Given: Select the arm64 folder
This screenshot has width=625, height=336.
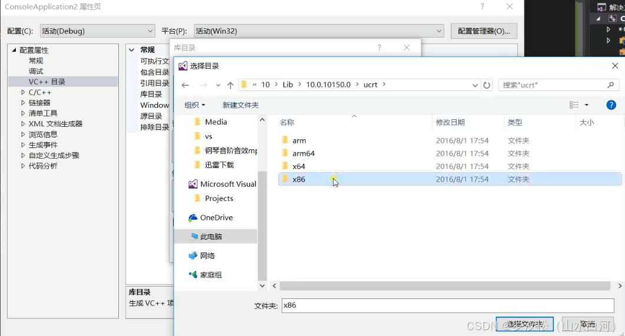Looking at the screenshot, I should [x=303, y=153].
